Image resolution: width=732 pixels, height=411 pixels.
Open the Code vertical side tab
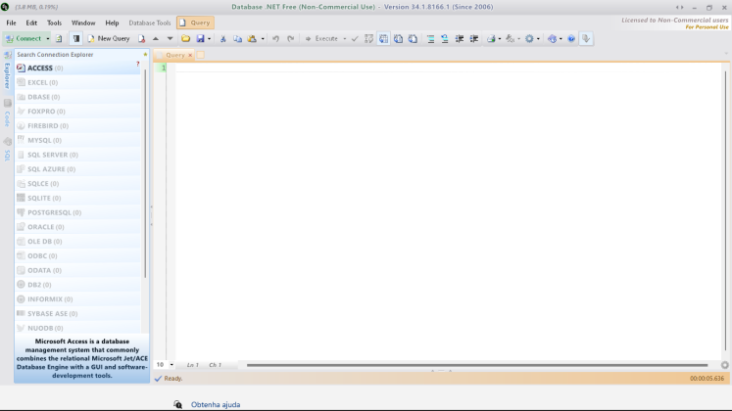click(7, 114)
